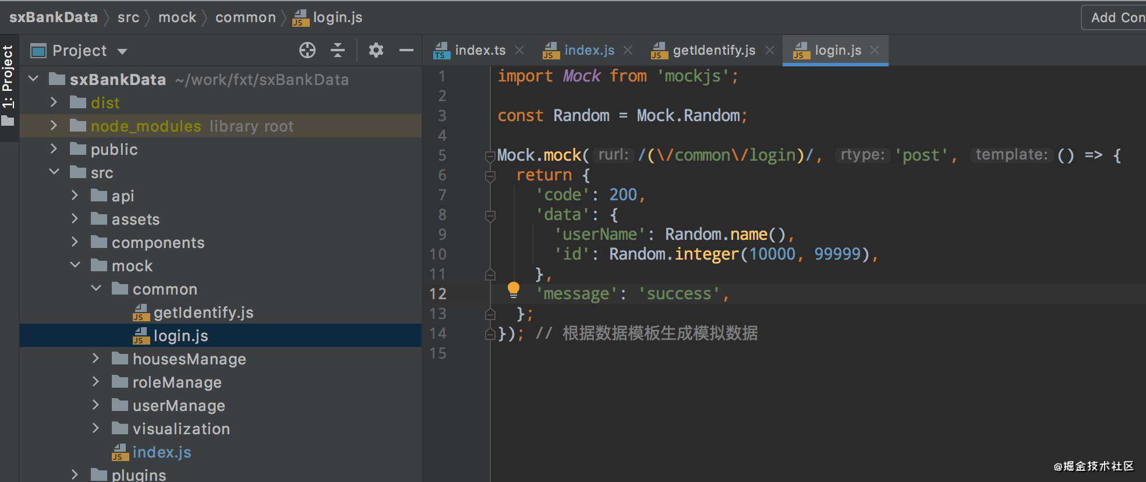
Task: Expand the dist folder
Action: 54,102
